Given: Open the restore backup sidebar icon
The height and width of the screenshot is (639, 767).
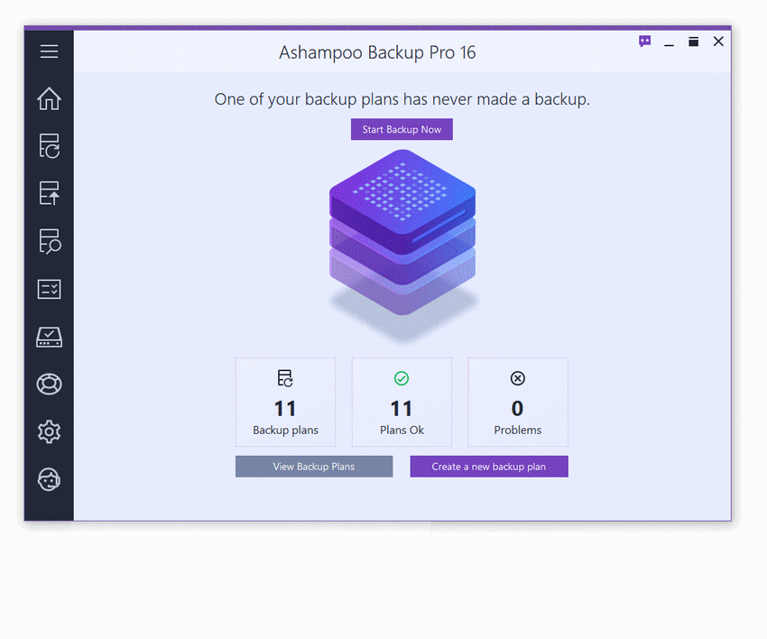Looking at the screenshot, I should click(x=49, y=193).
